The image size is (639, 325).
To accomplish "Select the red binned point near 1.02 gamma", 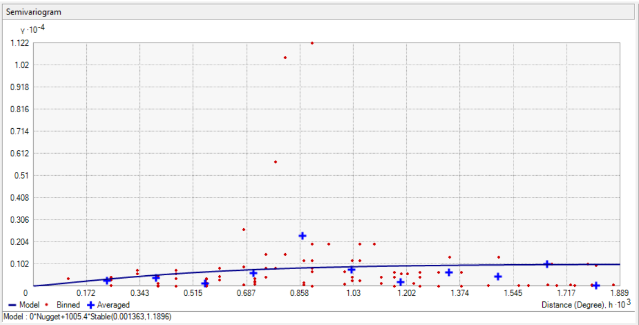I will coord(285,57).
